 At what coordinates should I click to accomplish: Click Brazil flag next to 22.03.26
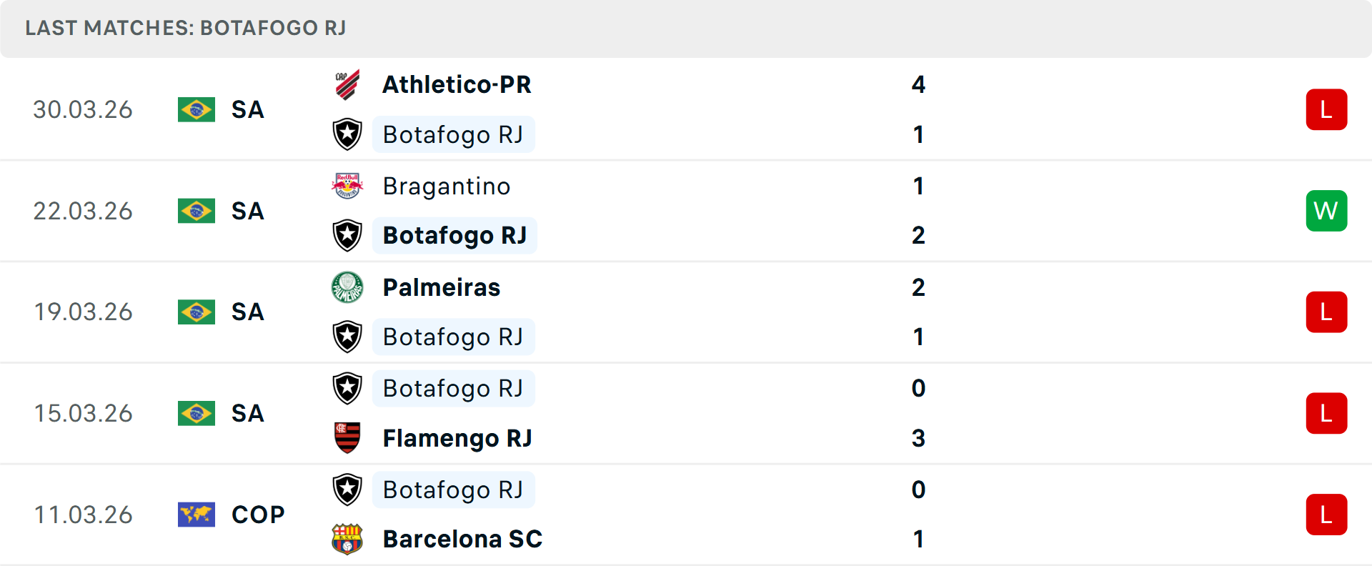[197, 211]
